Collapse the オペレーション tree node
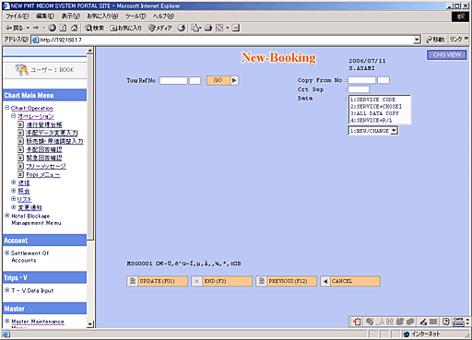 tap(13, 116)
